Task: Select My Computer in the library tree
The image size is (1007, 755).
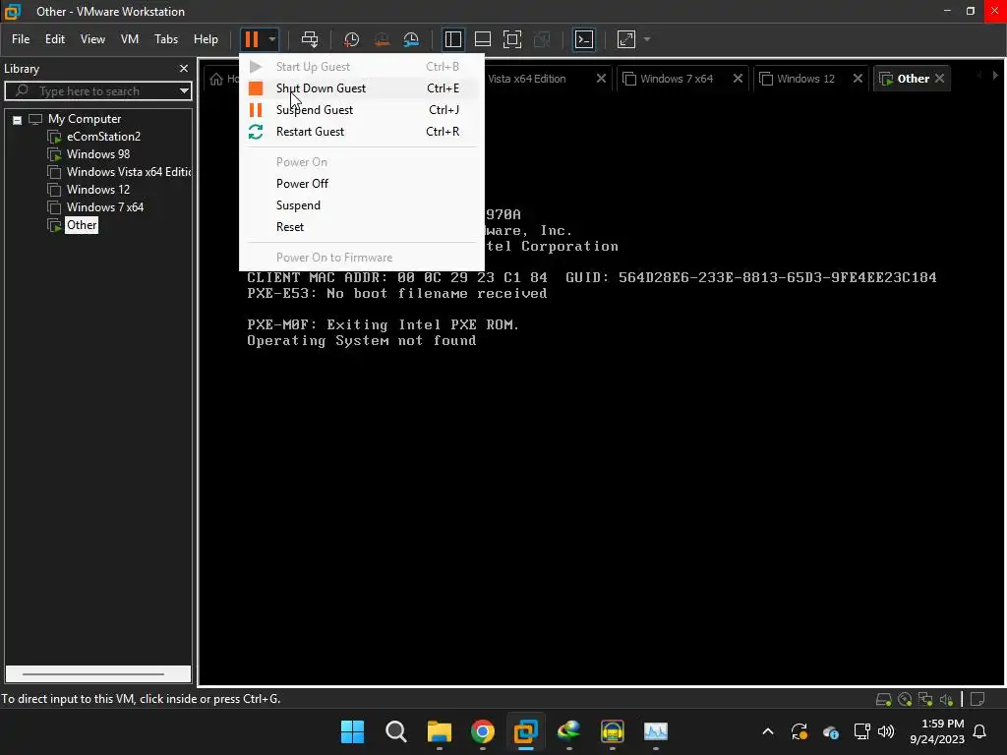Action: (85, 119)
